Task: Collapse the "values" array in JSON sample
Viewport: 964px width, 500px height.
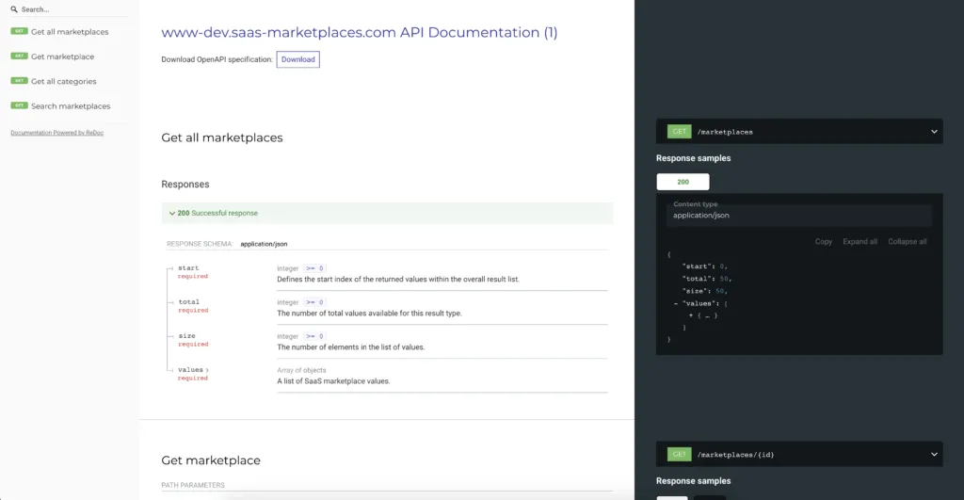Action: click(x=676, y=303)
